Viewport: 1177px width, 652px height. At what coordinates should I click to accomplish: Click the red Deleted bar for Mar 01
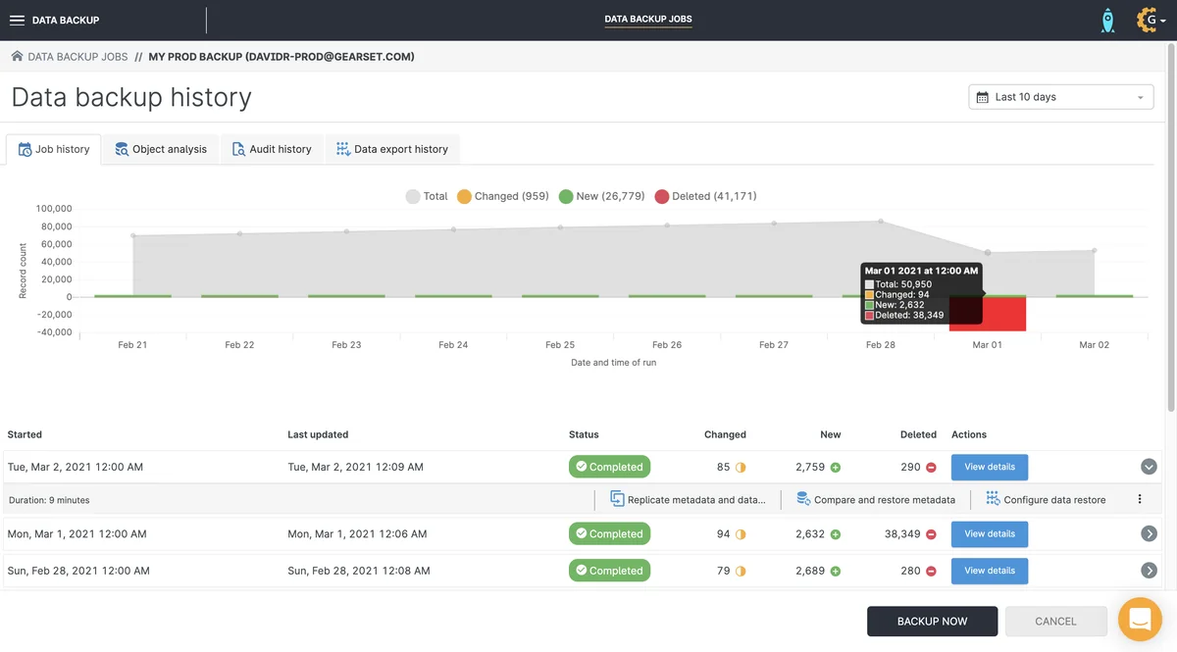[988, 314]
